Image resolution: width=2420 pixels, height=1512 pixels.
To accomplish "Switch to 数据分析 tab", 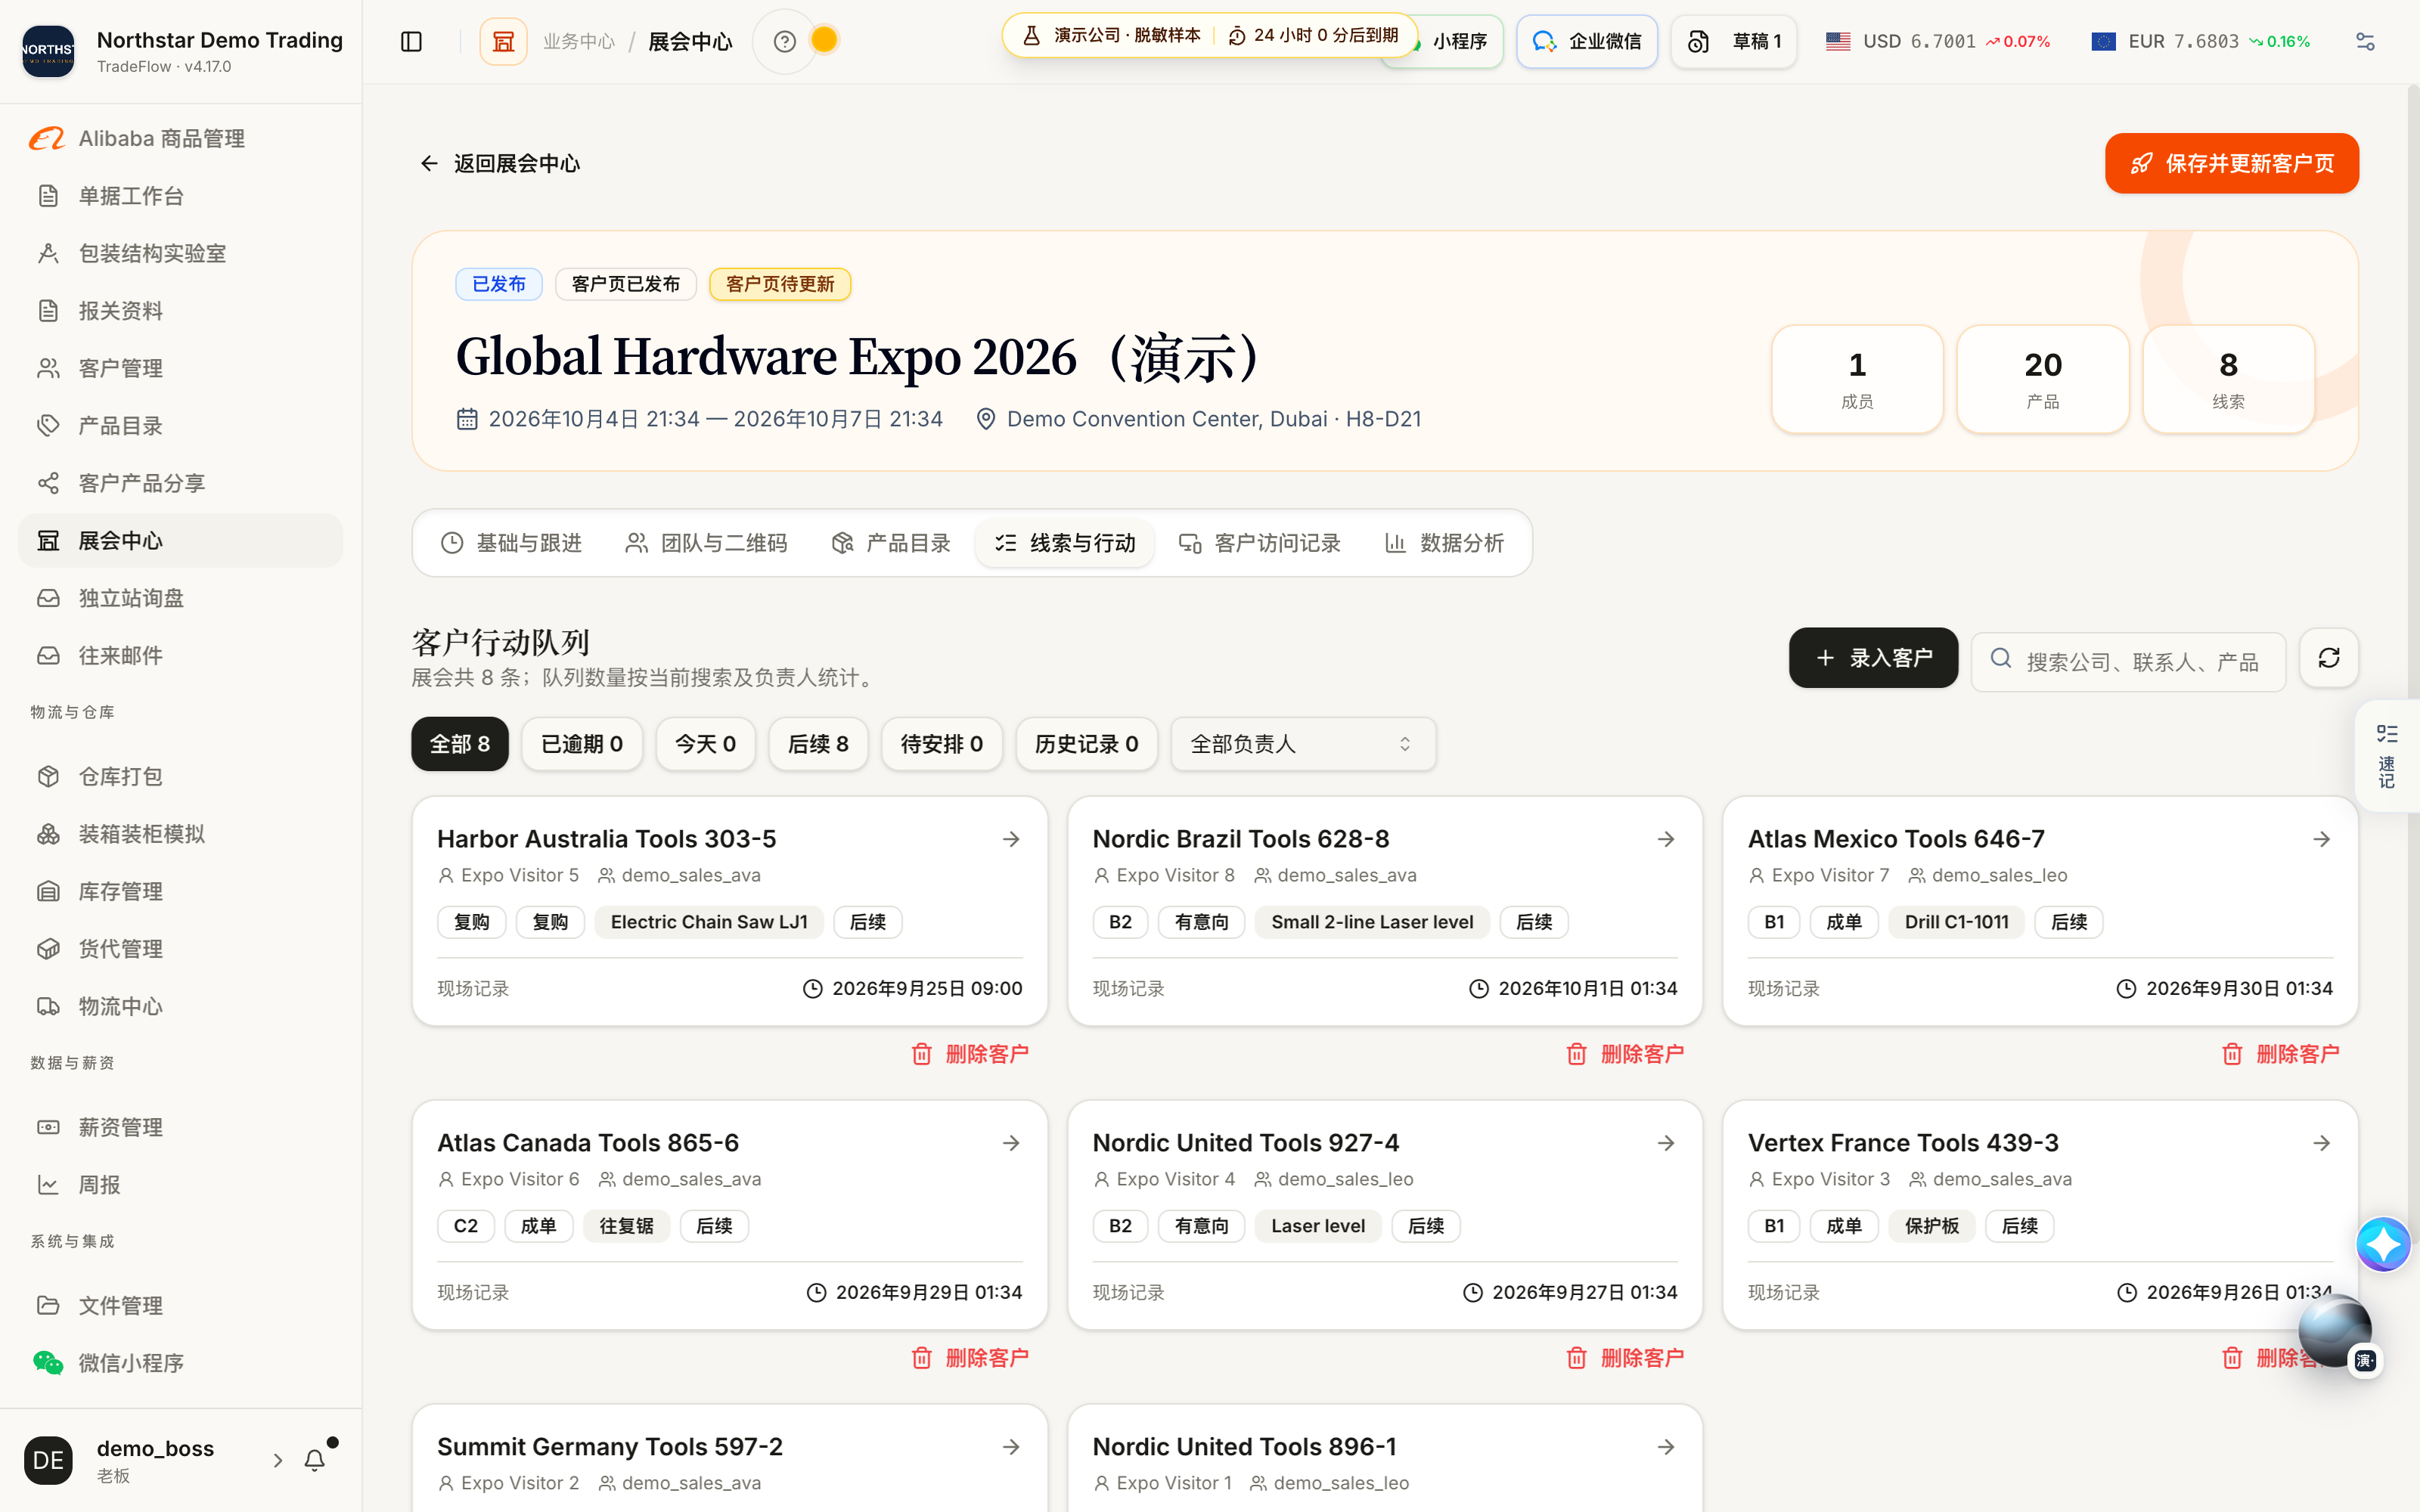I will click(x=1444, y=543).
